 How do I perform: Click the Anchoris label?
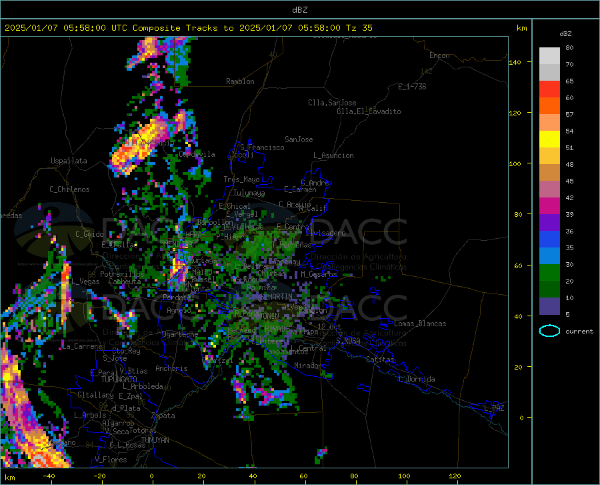(x=171, y=368)
